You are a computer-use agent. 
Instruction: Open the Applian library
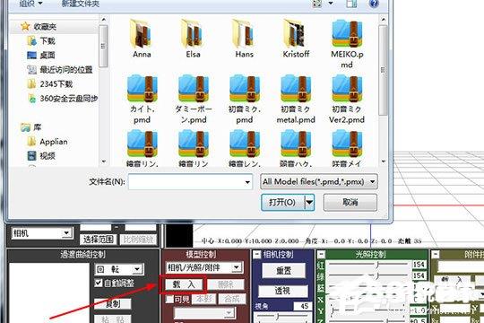[48, 142]
